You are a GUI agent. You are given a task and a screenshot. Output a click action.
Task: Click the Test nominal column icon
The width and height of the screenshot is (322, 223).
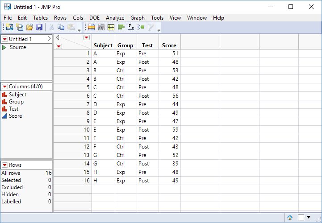click(4, 109)
